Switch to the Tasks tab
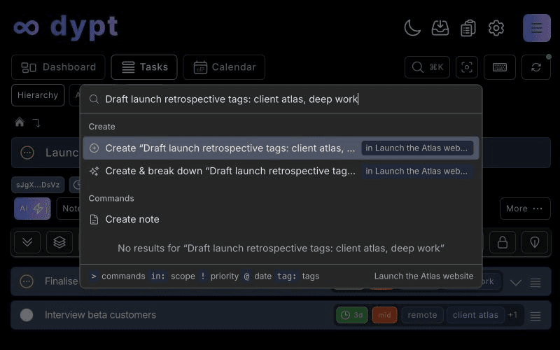 pyautogui.click(x=144, y=67)
